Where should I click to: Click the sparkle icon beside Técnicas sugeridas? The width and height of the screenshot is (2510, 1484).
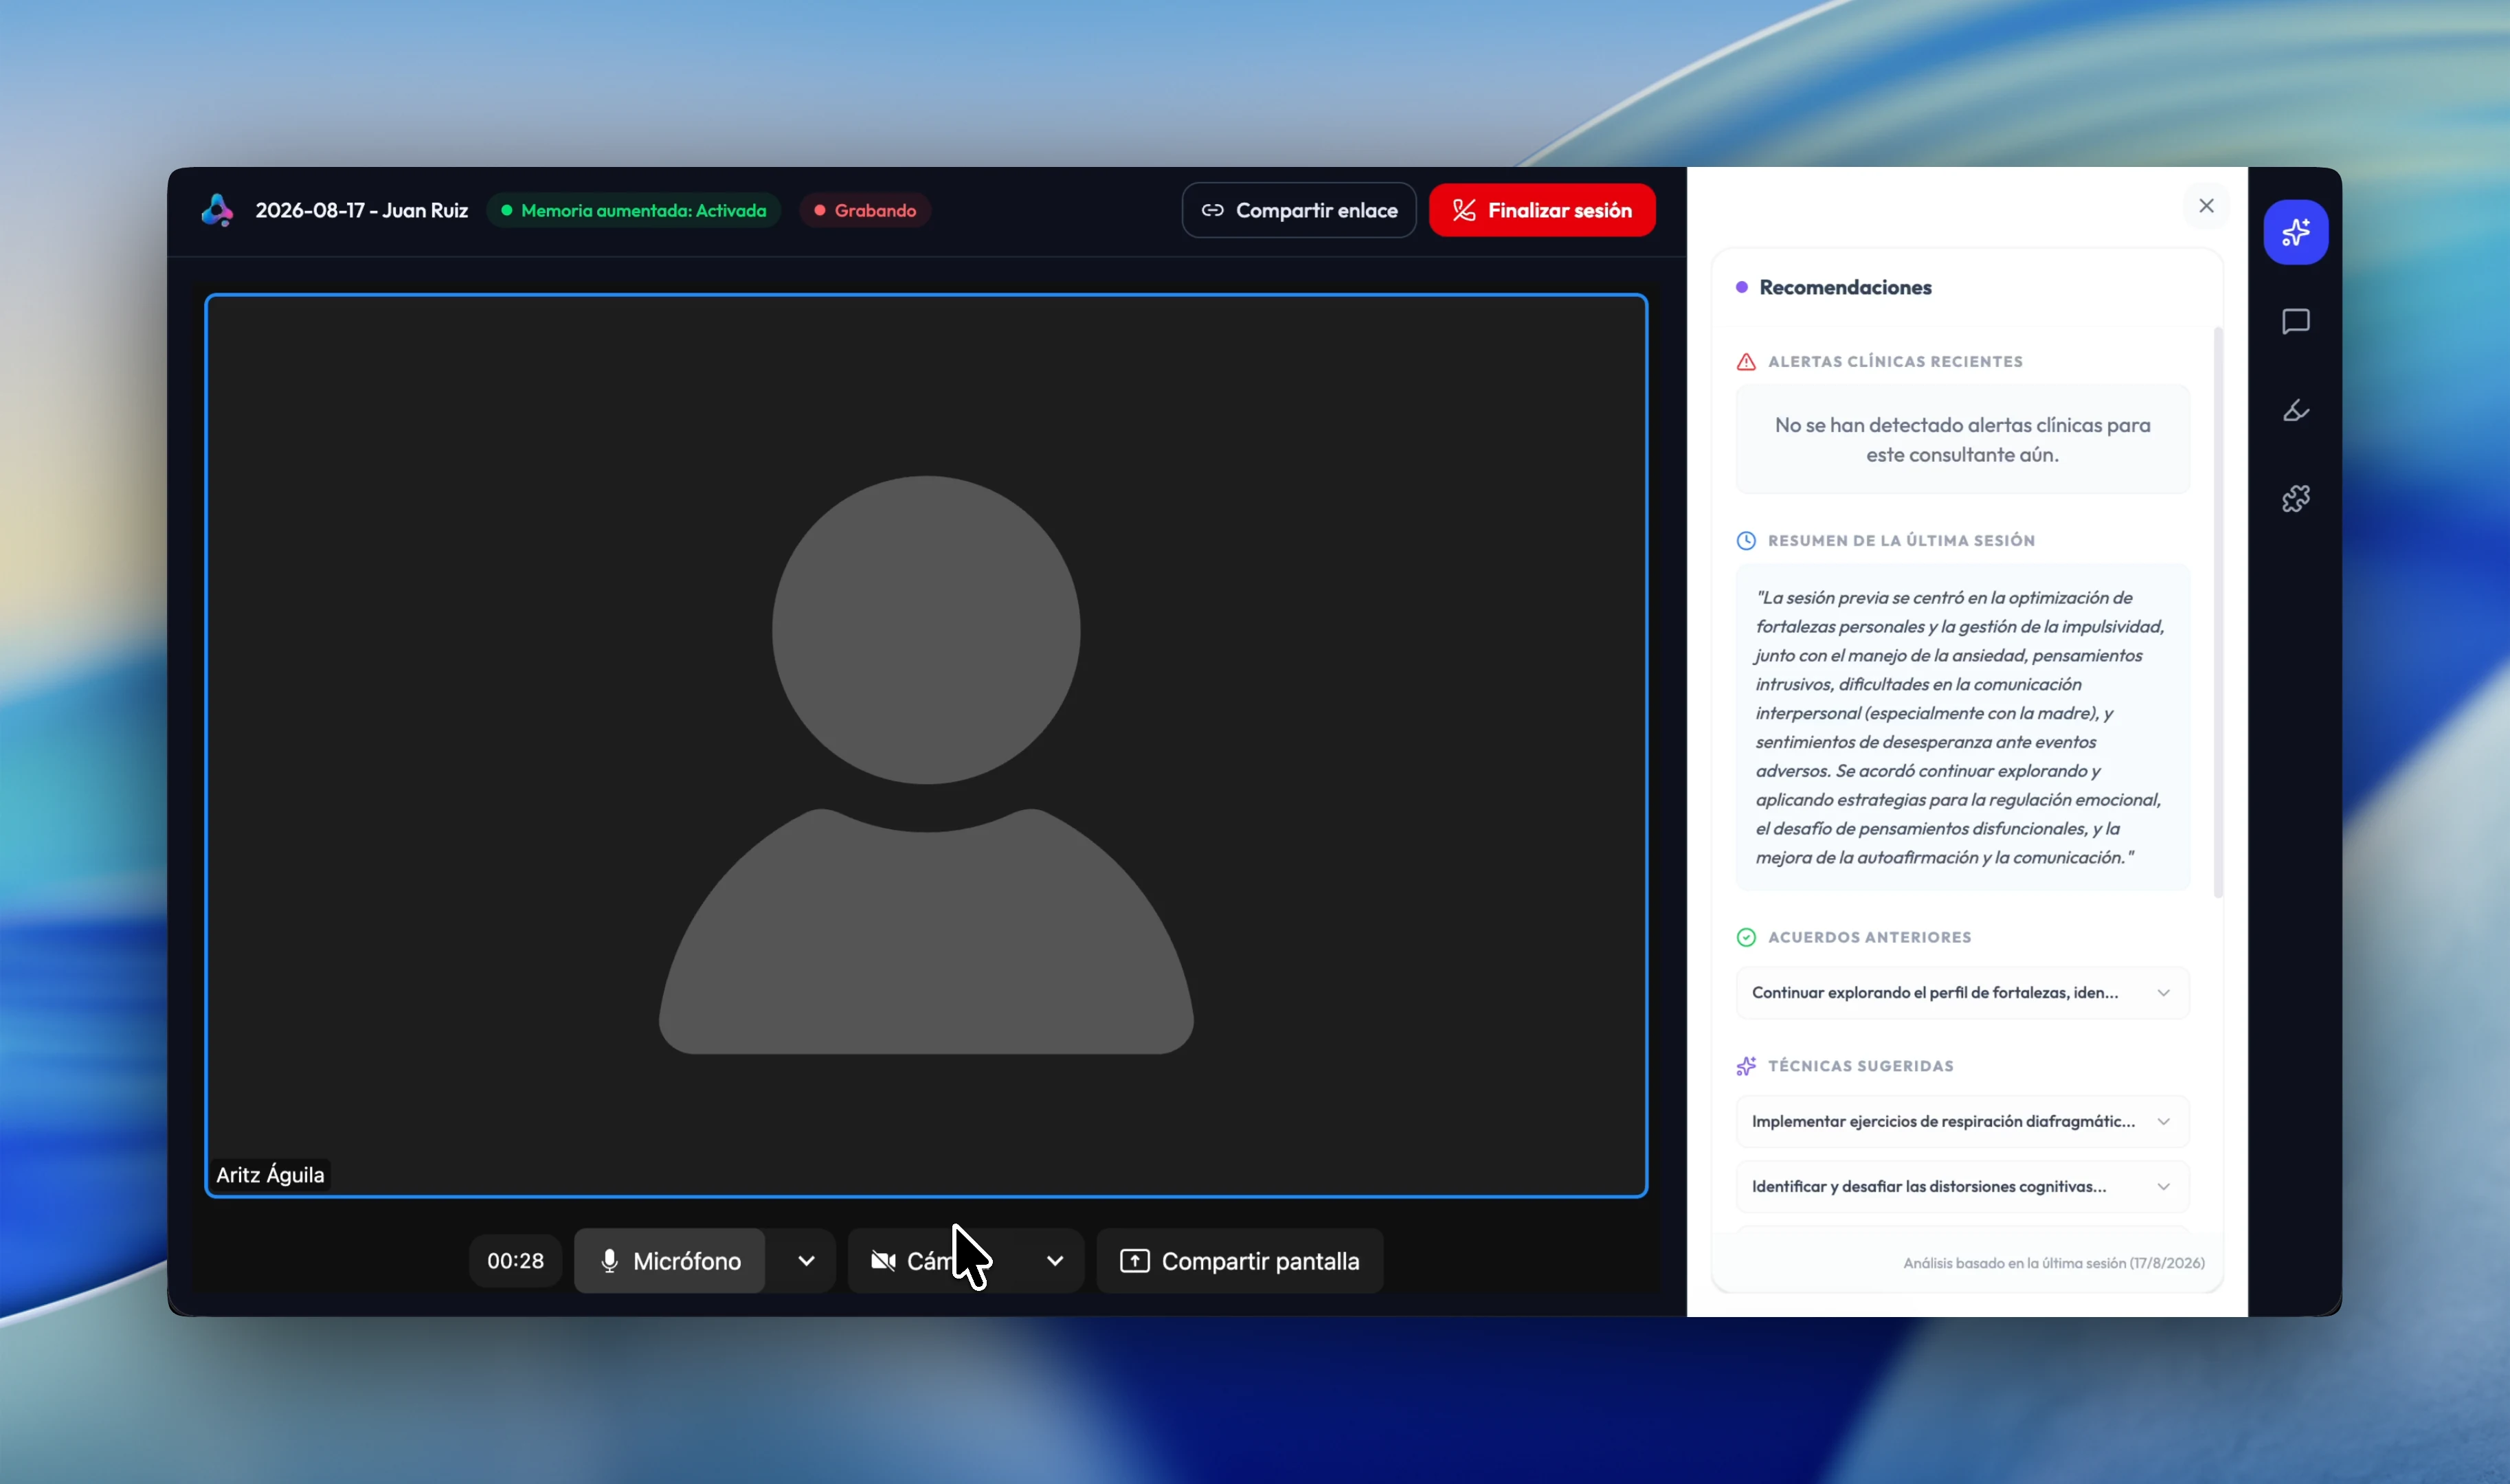(x=1746, y=1066)
